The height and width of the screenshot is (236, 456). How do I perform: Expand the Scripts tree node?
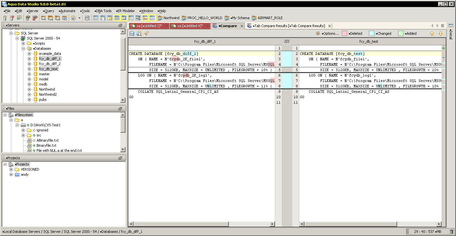click(x=23, y=43)
